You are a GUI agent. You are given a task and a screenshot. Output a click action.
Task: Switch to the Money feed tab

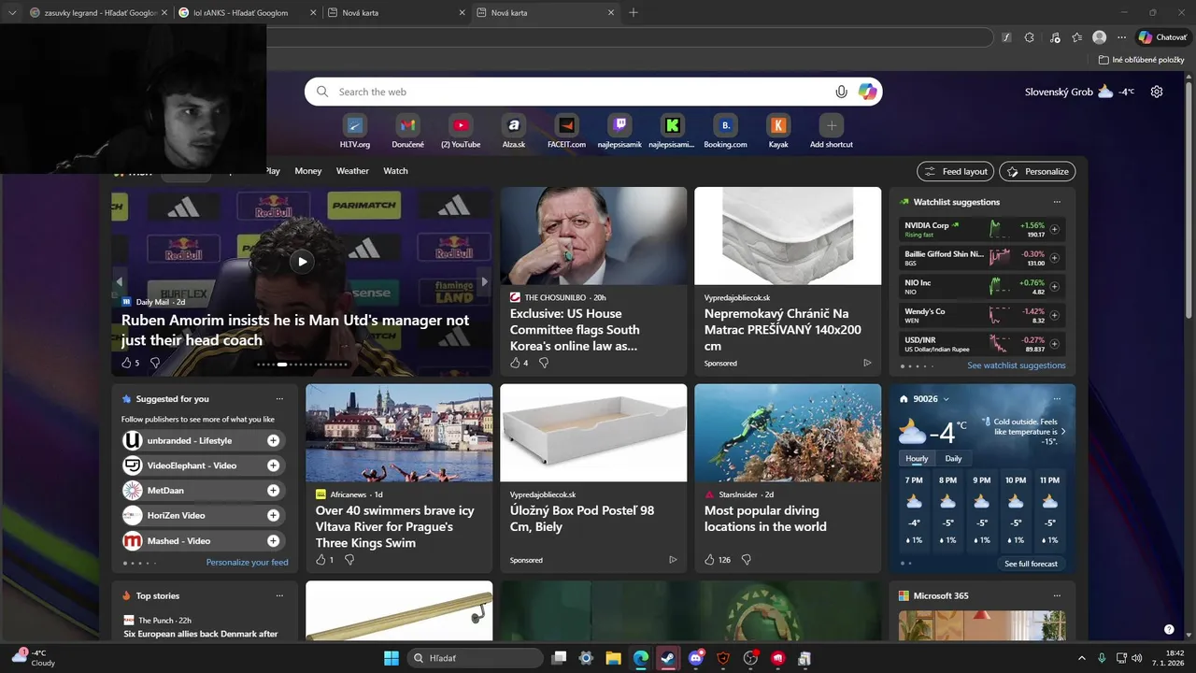(x=308, y=171)
